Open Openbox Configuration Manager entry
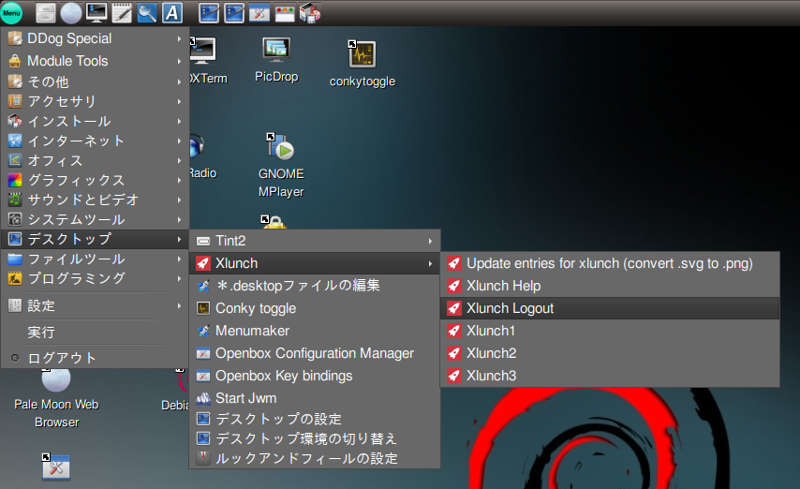The image size is (800, 489). 315,353
